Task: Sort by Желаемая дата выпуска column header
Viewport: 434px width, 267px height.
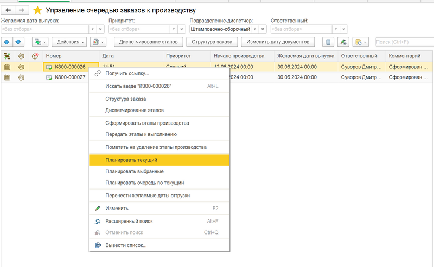Action: tap(306, 56)
